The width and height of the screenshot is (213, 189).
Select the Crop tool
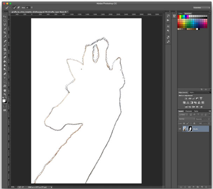click(5, 33)
